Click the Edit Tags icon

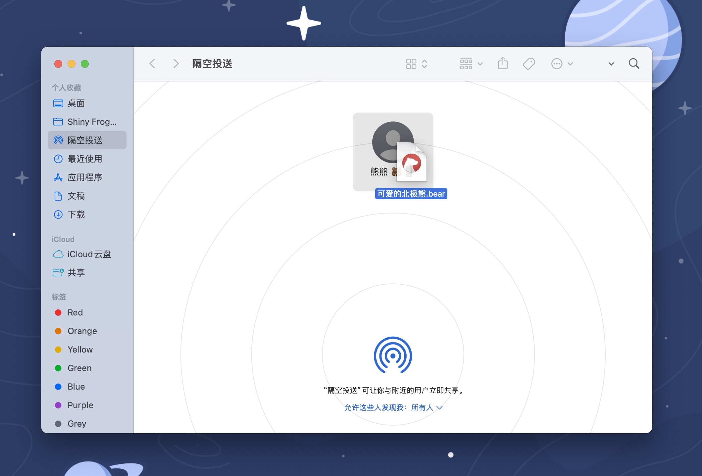pos(529,64)
